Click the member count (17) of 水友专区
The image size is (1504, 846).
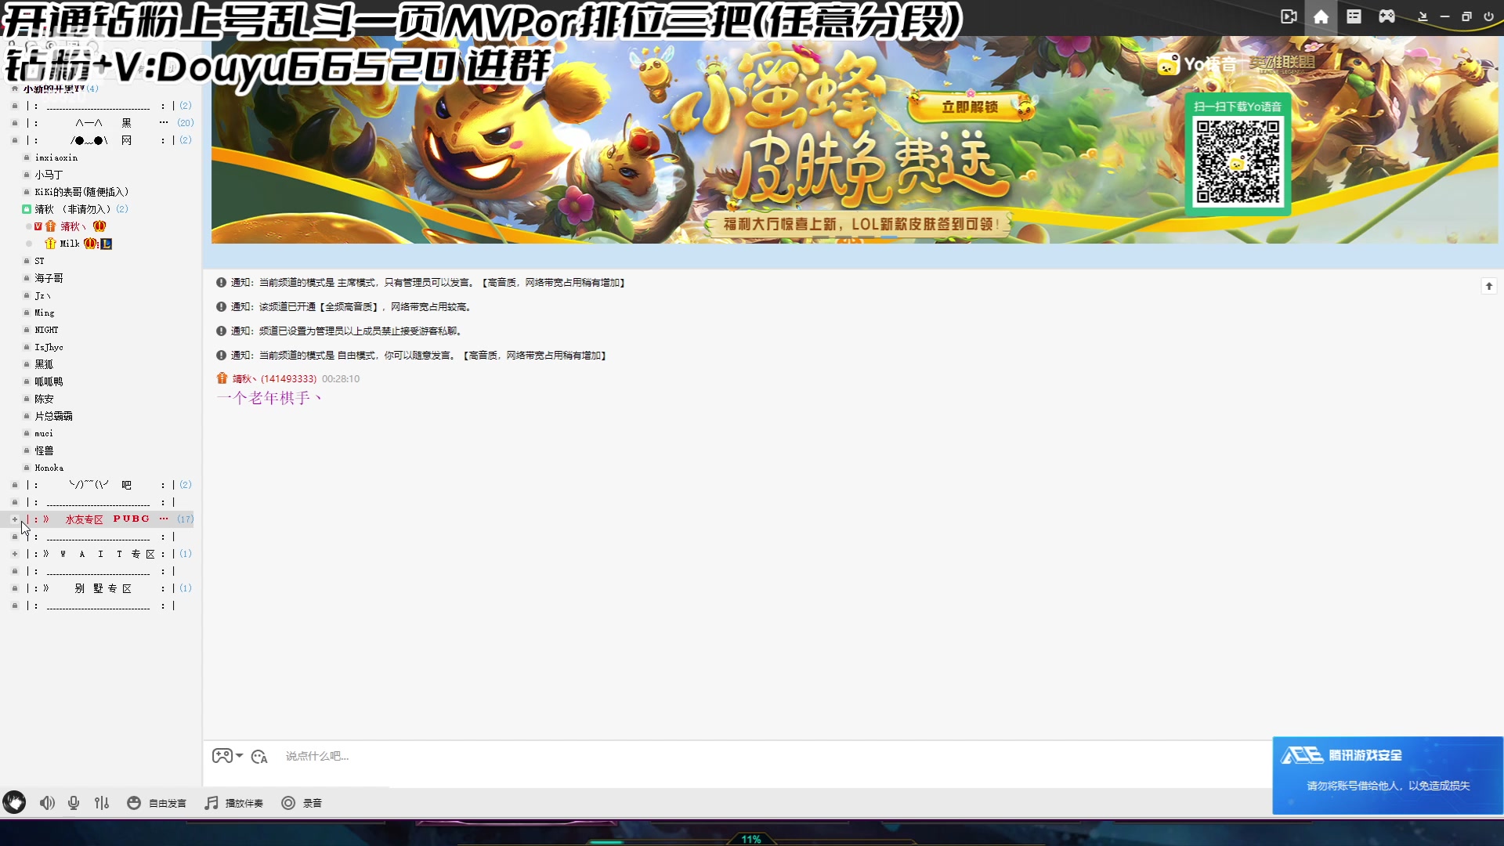[185, 519]
